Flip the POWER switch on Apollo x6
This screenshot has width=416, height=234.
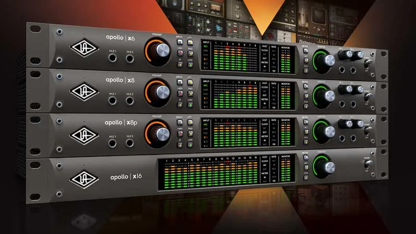pyautogui.click(x=368, y=63)
